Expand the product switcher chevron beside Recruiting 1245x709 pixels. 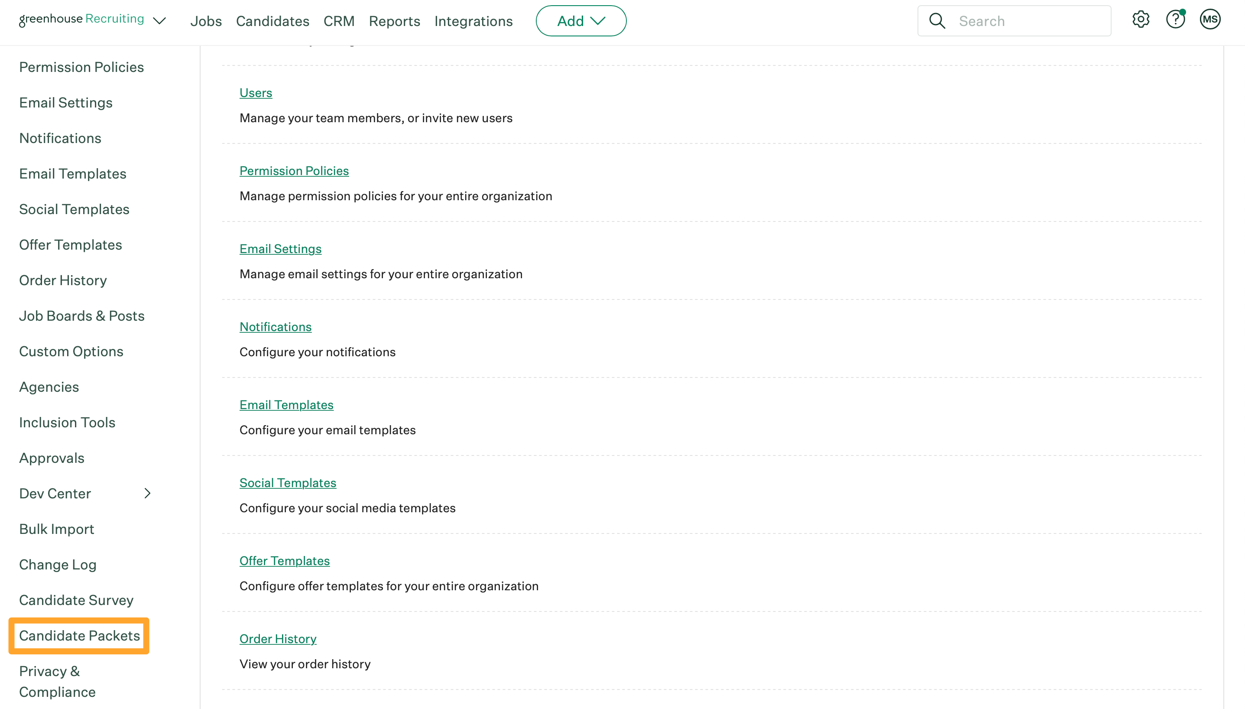tap(159, 21)
